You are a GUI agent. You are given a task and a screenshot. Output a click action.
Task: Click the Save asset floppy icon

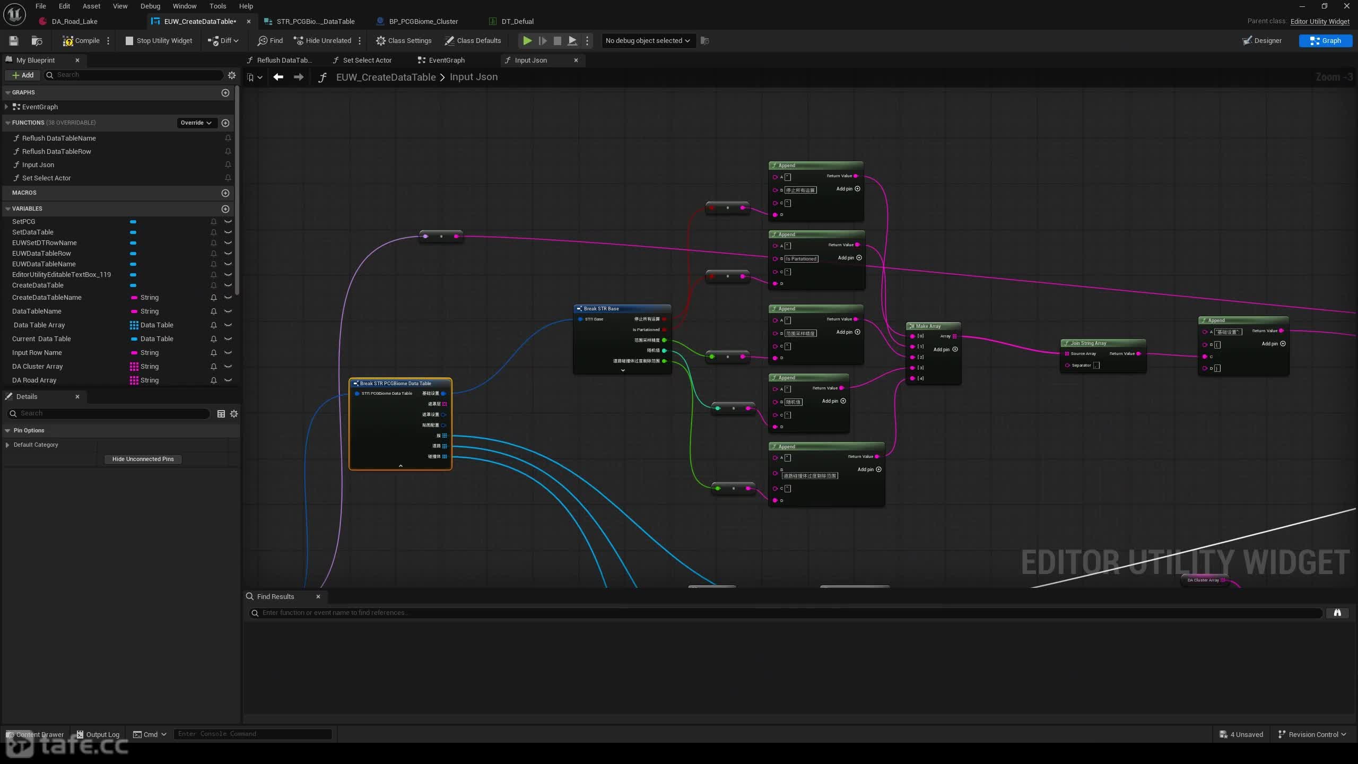[14, 41]
